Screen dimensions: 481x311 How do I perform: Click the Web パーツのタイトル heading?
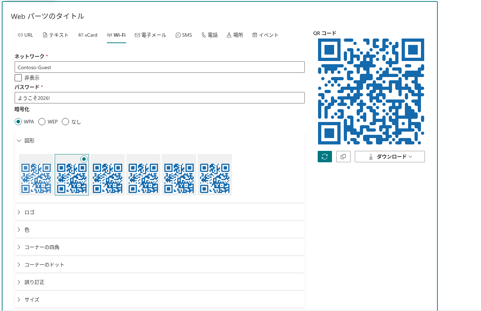tap(48, 16)
